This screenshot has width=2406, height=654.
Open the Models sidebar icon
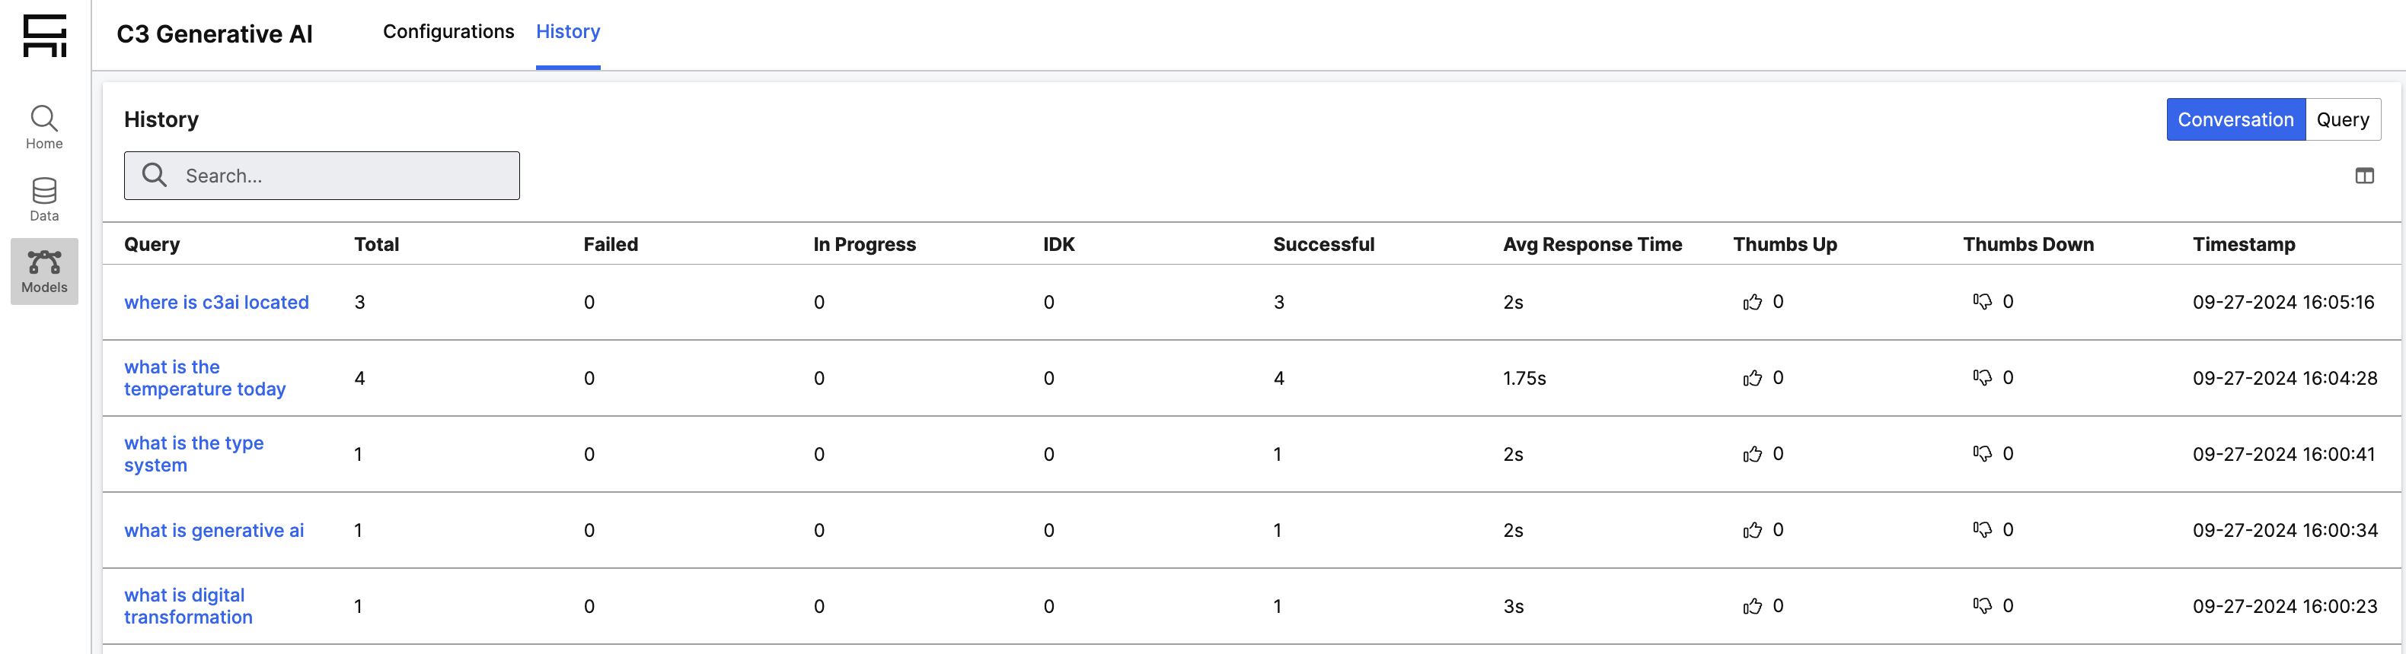[x=44, y=271]
